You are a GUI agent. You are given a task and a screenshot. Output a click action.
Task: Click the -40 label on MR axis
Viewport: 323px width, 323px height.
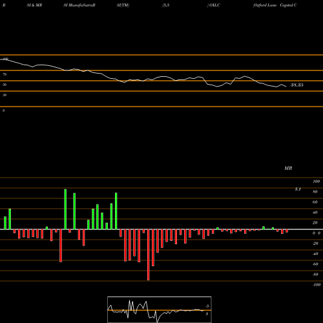point(315,254)
